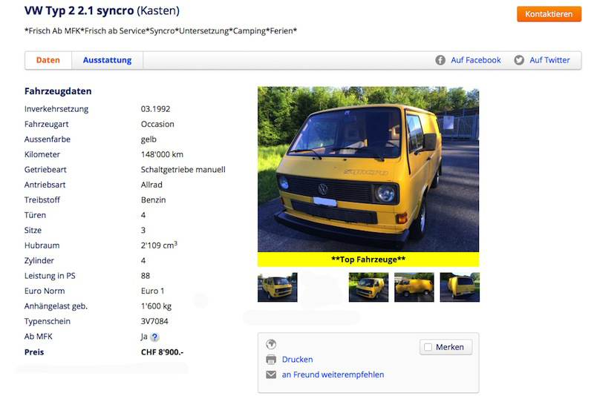Viewport: 594px width, 396px height.
Task: Click the subtitle line starting *Frisch Ab MFK*
Action: 160,31
